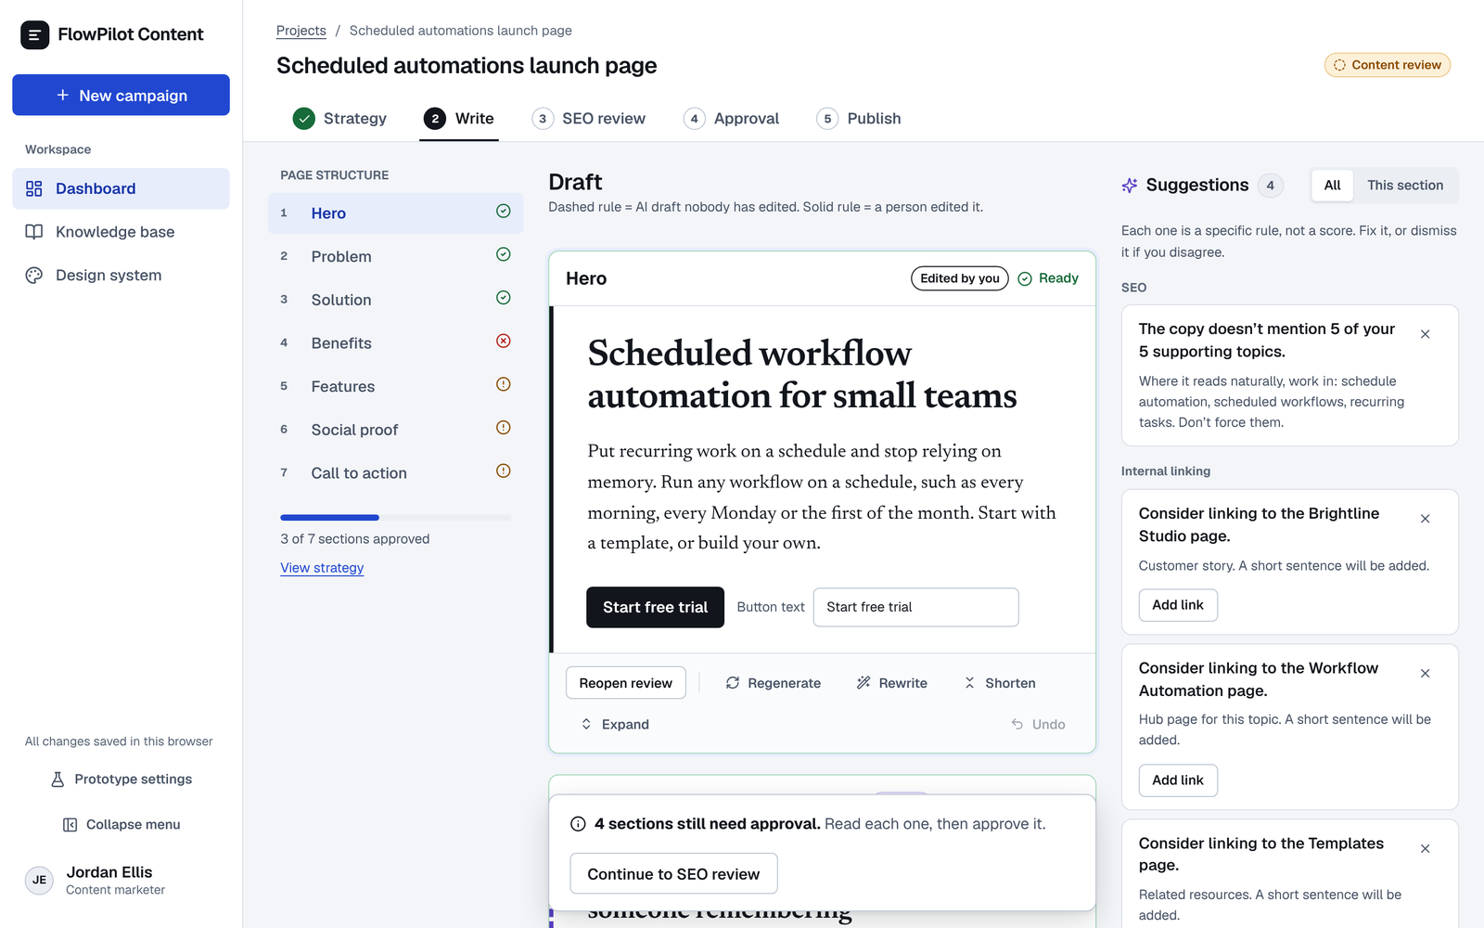
Task: Select the Solution section row
Action: pos(396,300)
